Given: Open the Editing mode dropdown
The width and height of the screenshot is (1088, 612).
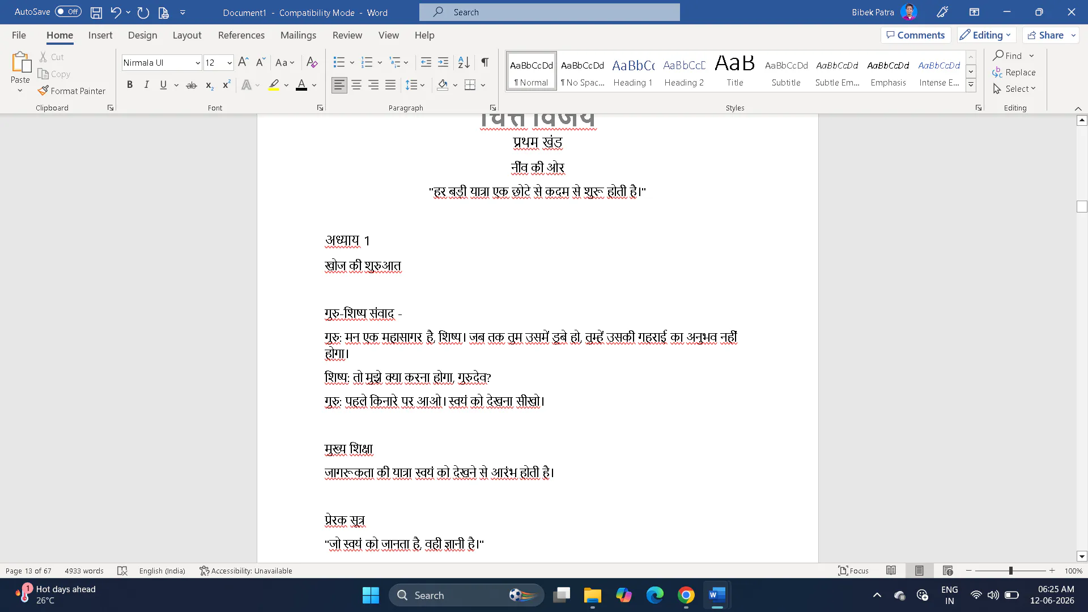Looking at the screenshot, I should tap(987, 35).
